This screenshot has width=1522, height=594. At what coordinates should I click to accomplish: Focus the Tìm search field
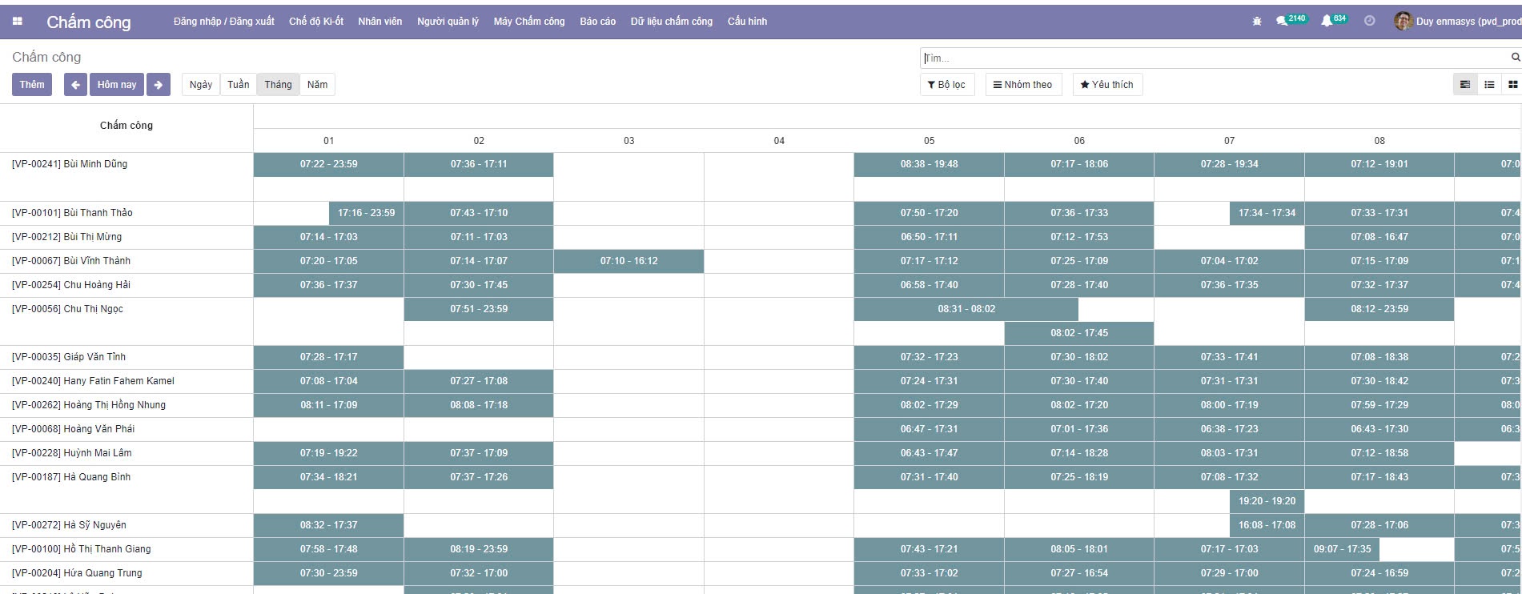[x=1213, y=58]
